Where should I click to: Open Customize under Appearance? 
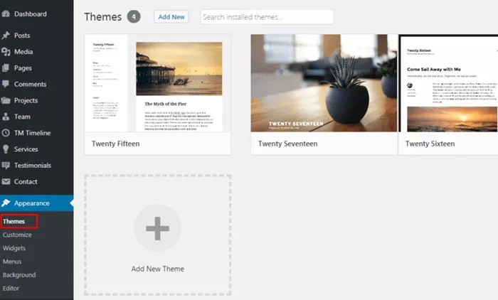[17, 235]
